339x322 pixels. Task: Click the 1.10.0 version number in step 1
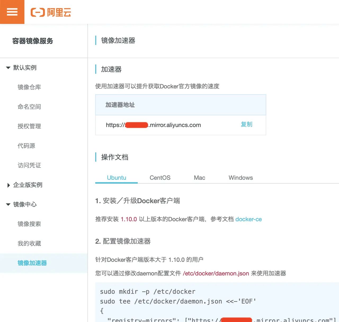click(x=129, y=219)
